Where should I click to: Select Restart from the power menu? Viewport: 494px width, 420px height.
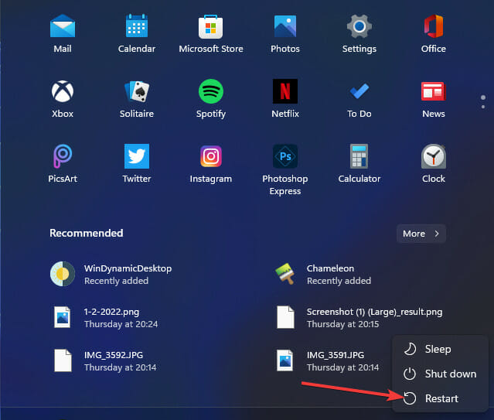pos(440,398)
